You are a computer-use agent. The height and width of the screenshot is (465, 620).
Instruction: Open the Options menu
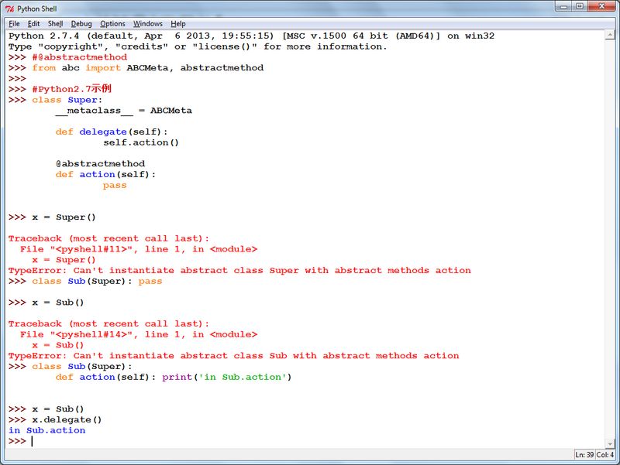112,24
